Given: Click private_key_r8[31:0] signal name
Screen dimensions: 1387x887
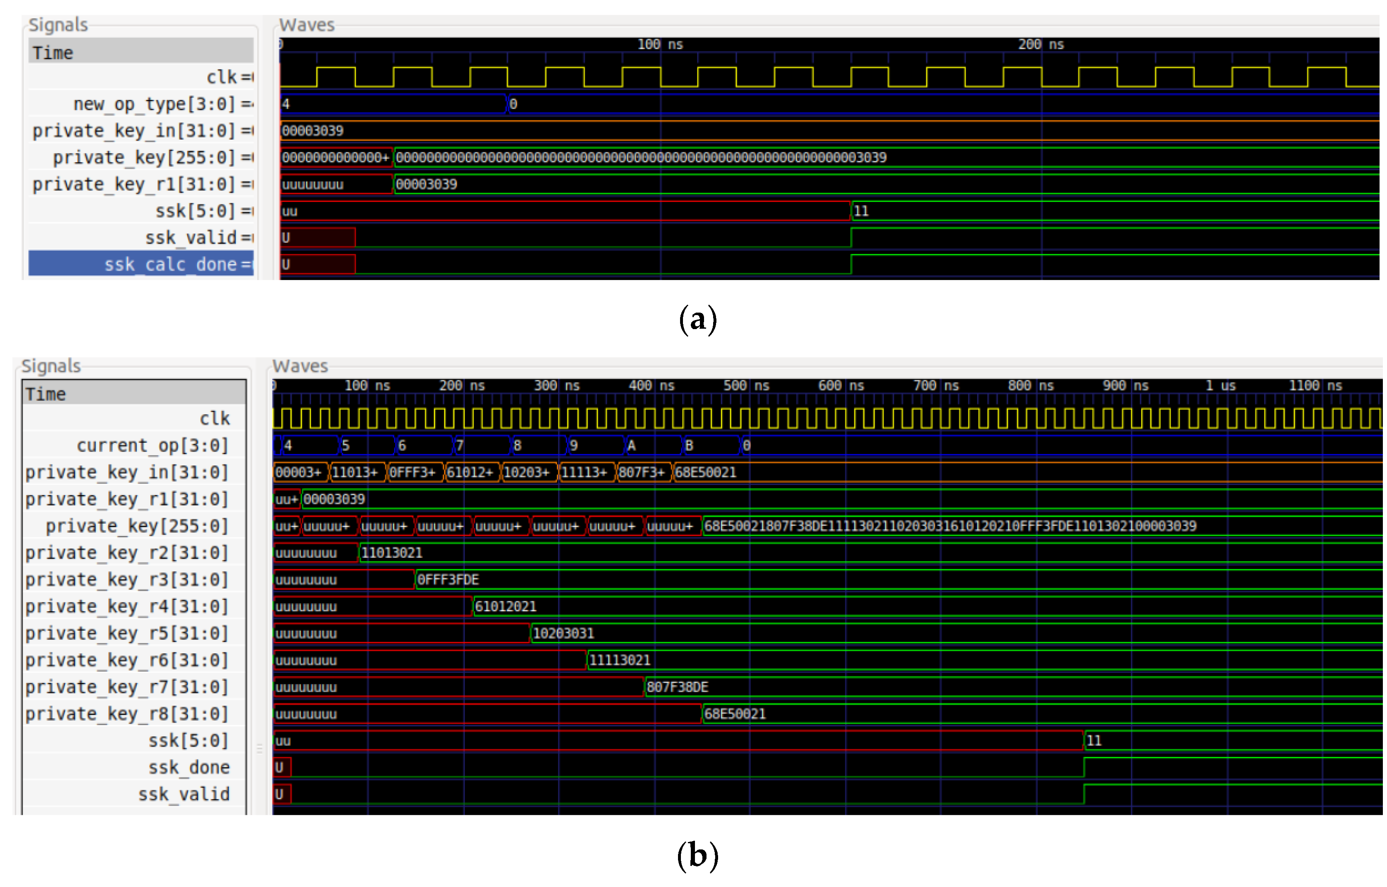Looking at the screenshot, I should pos(127,714).
